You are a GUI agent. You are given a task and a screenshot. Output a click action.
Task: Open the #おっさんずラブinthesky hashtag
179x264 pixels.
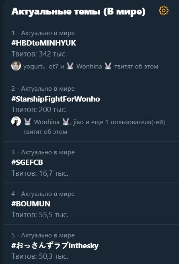(55, 245)
